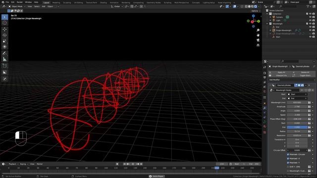Viewport: 317px width, 178px height.
Task: Hide the Wavelength collection in viewport
Action: 310,24
